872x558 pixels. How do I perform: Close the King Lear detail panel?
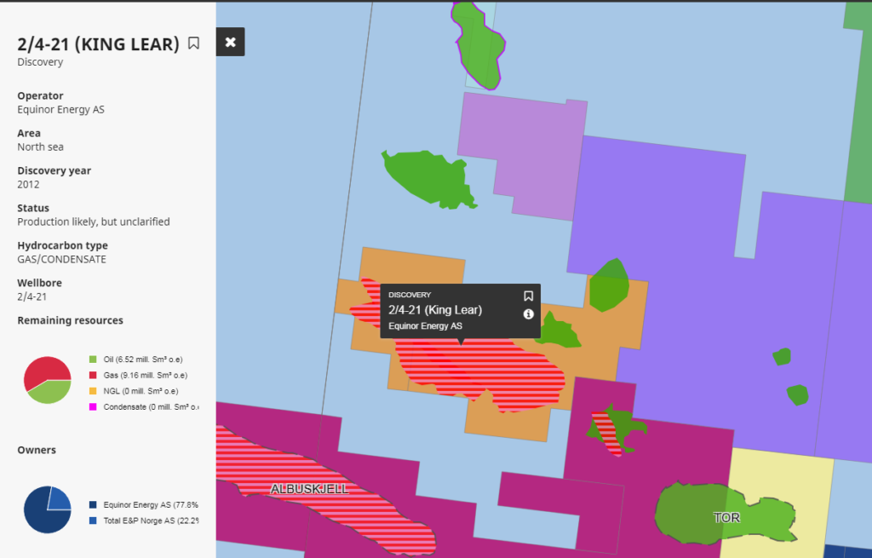click(x=230, y=41)
